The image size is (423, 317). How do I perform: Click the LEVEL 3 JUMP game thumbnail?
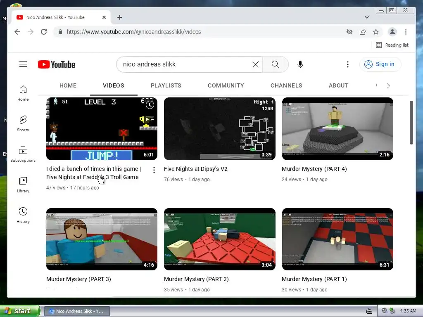[102, 129]
